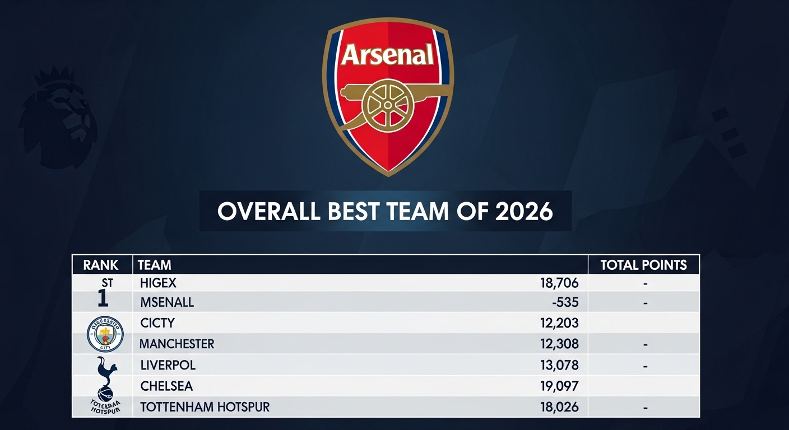Select the RANK column header
The width and height of the screenshot is (789, 430).
[101, 265]
